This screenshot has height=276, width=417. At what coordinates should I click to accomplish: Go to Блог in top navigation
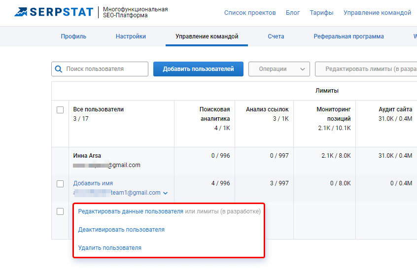[x=293, y=13]
